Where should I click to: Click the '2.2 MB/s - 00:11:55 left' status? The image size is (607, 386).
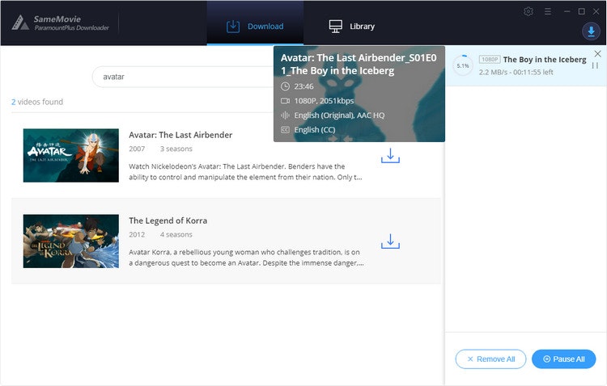[x=516, y=72]
